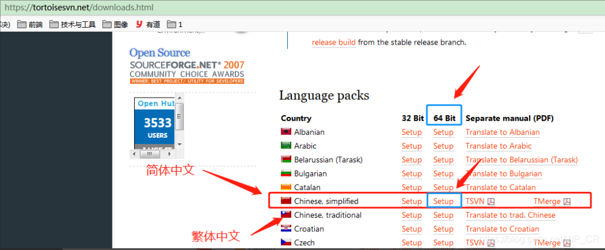Click the Open Hub users widget
This screenshot has width=605, height=250.
click(154, 124)
